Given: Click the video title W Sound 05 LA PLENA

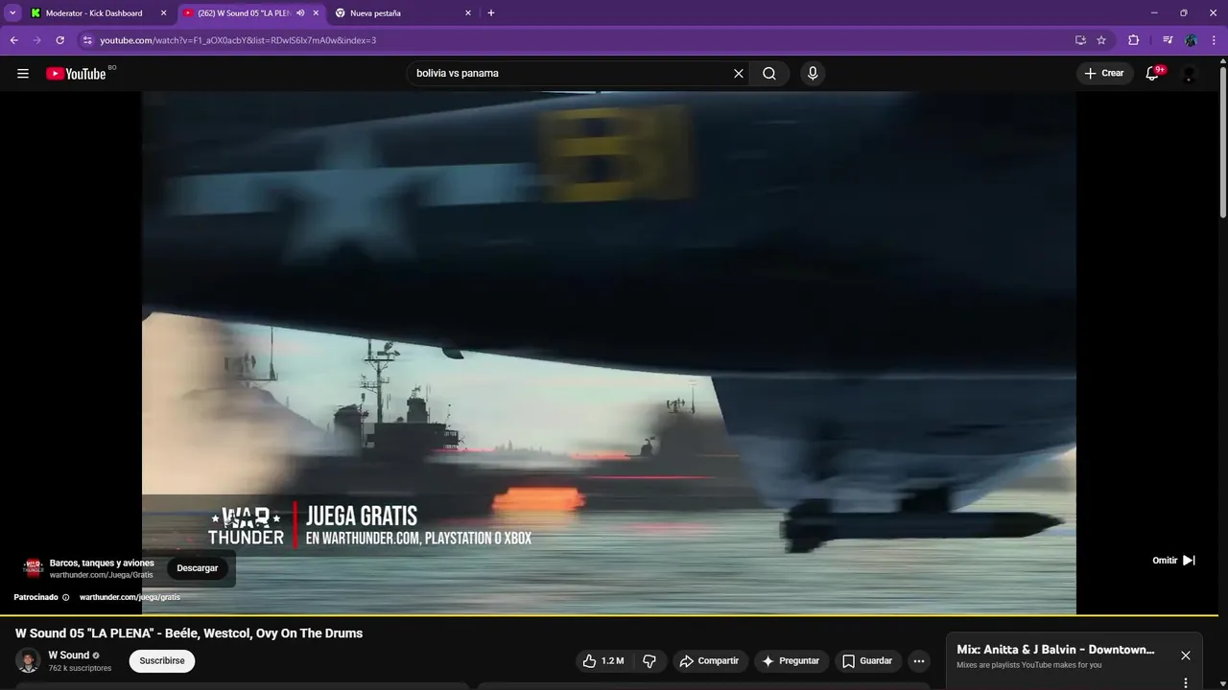Looking at the screenshot, I should point(189,633).
